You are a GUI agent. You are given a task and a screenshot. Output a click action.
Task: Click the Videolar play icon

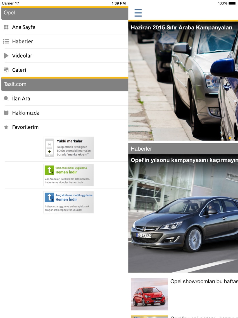click(x=6, y=56)
